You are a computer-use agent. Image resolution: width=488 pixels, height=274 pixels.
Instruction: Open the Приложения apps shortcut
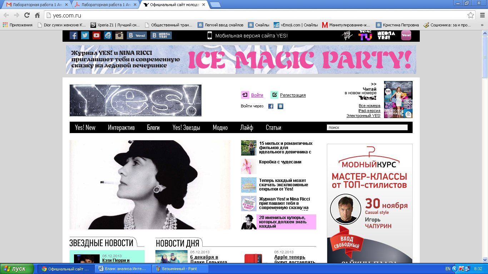click(18, 25)
